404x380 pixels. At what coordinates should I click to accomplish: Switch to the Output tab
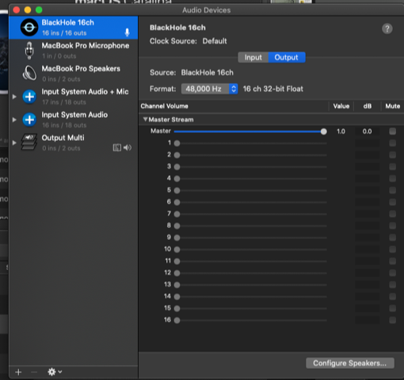point(287,57)
